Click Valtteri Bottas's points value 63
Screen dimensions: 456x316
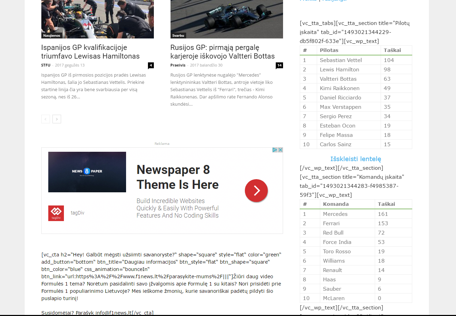coord(387,79)
